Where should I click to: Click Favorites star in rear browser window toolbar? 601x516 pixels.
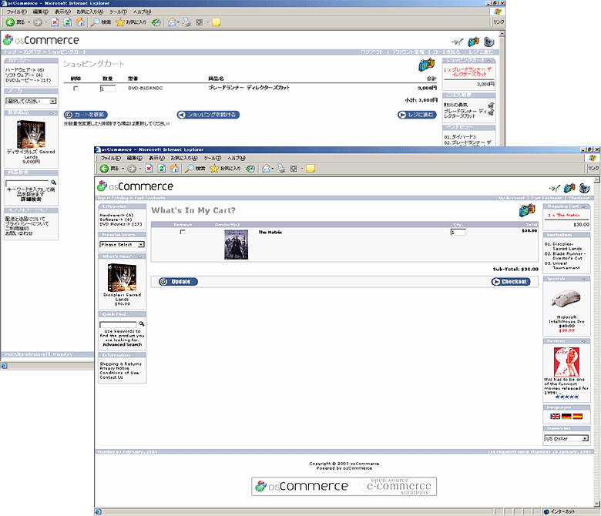coord(120,22)
